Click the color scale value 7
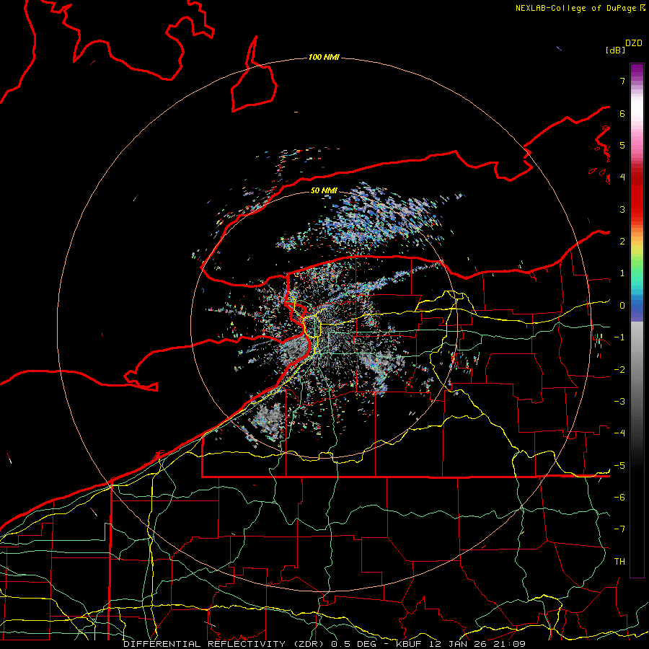The height and width of the screenshot is (649, 649). click(622, 81)
